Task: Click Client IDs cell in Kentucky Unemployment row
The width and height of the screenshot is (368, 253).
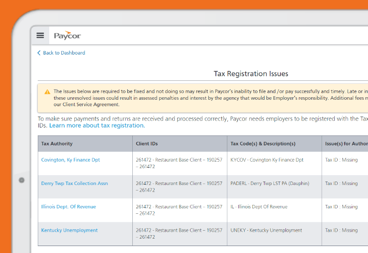Action: pos(179,234)
